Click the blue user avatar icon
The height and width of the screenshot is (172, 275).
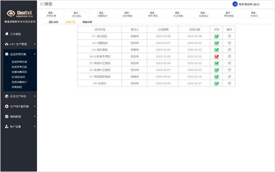pos(235,4)
